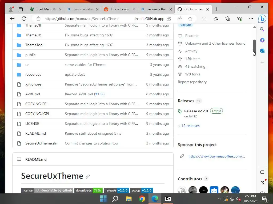Copy SecureUxTheme heading anchor link icon
Screen dimensions: 273x204
pos(88,177)
